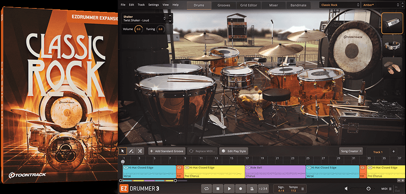Switch to the Drums tab
Viewport: 406px width, 194px height.
point(199,5)
